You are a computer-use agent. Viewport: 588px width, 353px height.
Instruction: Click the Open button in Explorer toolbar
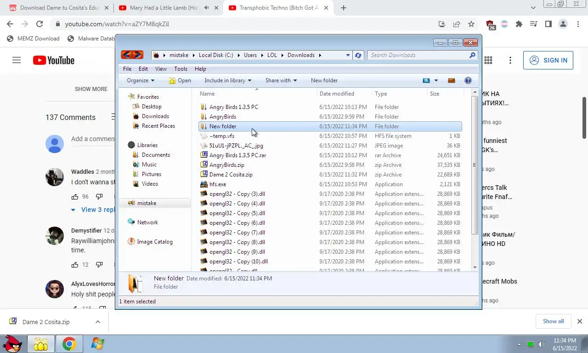tap(180, 80)
